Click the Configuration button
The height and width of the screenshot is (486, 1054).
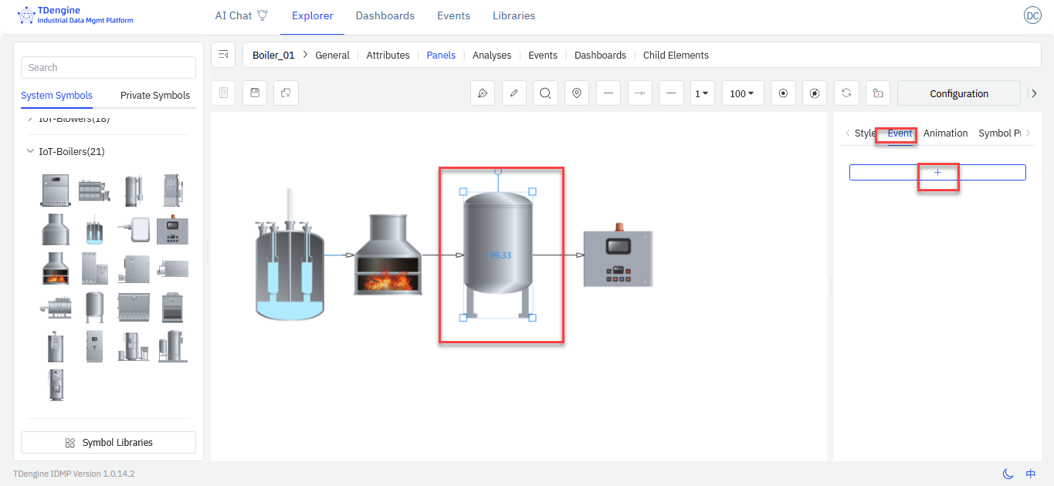click(958, 93)
